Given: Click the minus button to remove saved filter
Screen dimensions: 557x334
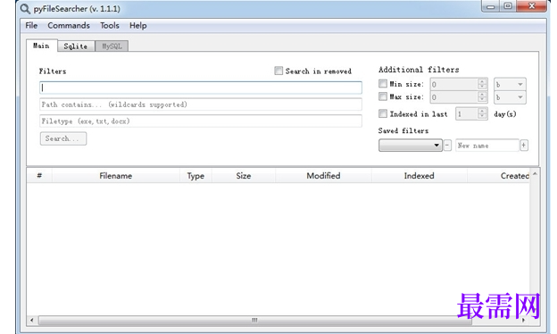Looking at the screenshot, I should coord(447,145).
